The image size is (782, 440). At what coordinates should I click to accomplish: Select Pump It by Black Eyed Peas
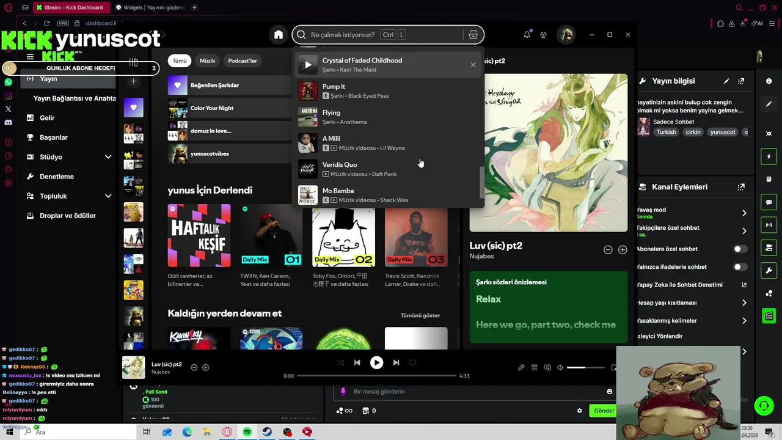point(388,91)
